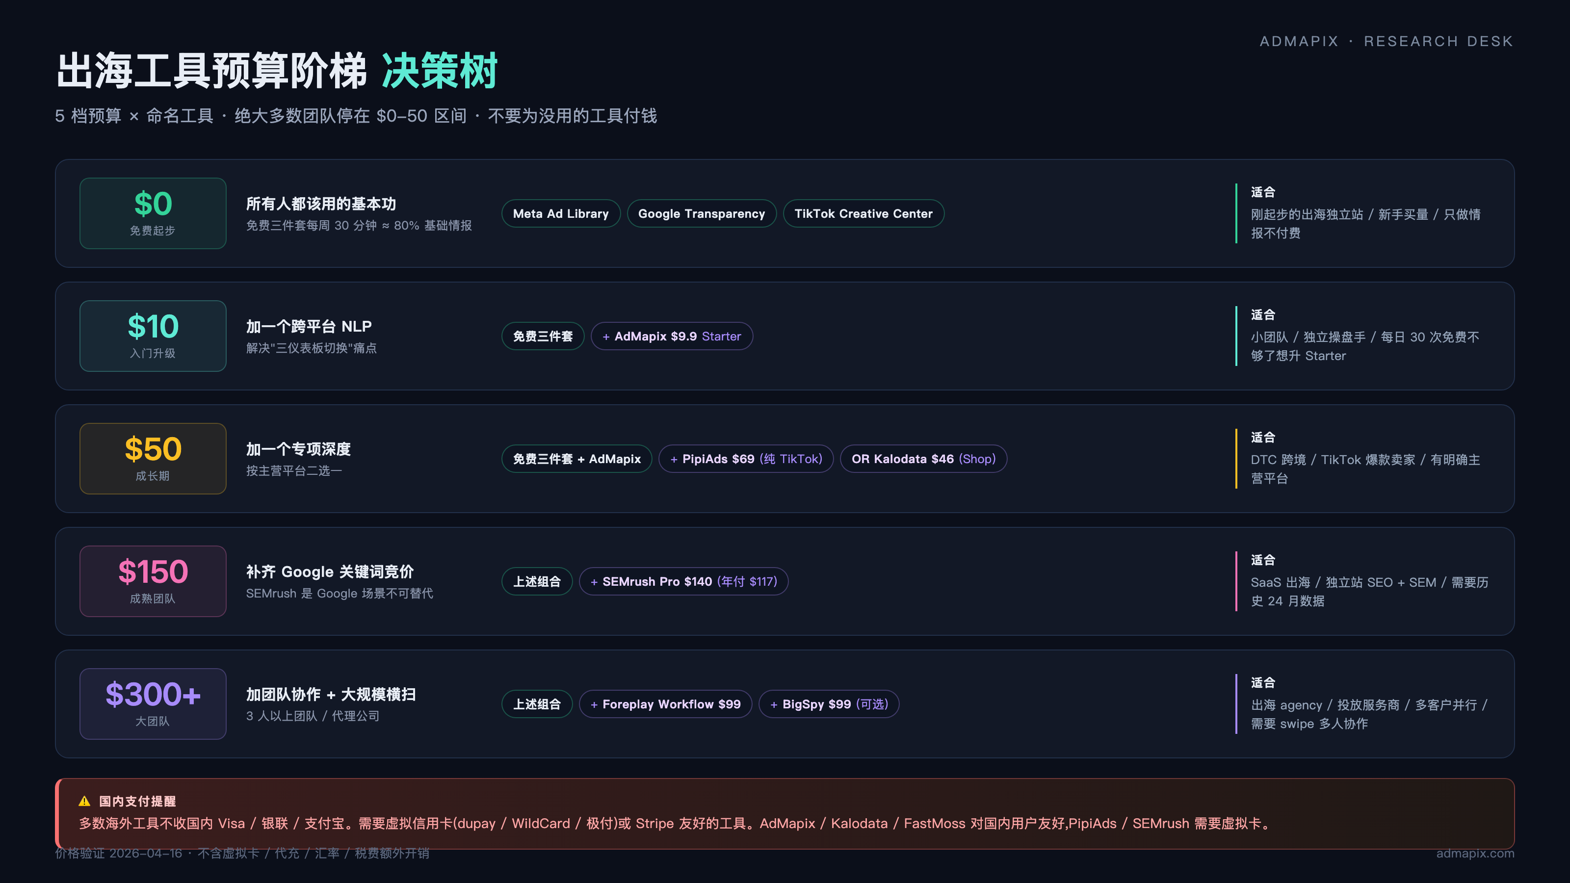Screen dimensions: 1570x883
Task: Click the yellow warning triangle icon
Action: (84, 802)
